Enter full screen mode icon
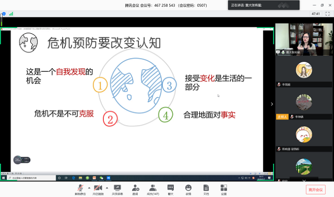Viewport: 334px width, 197px height. (328, 14)
